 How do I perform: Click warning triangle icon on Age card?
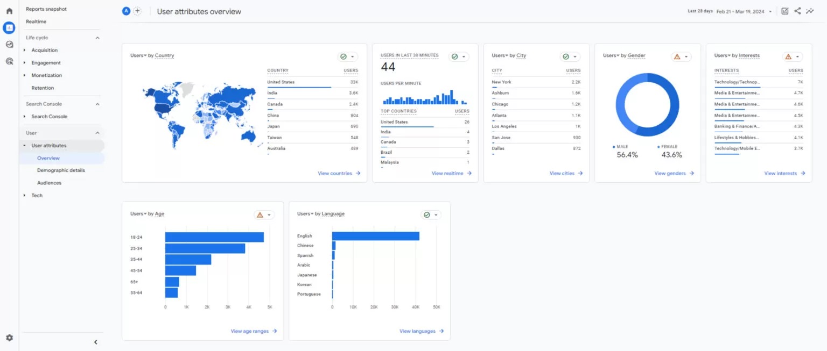260,215
